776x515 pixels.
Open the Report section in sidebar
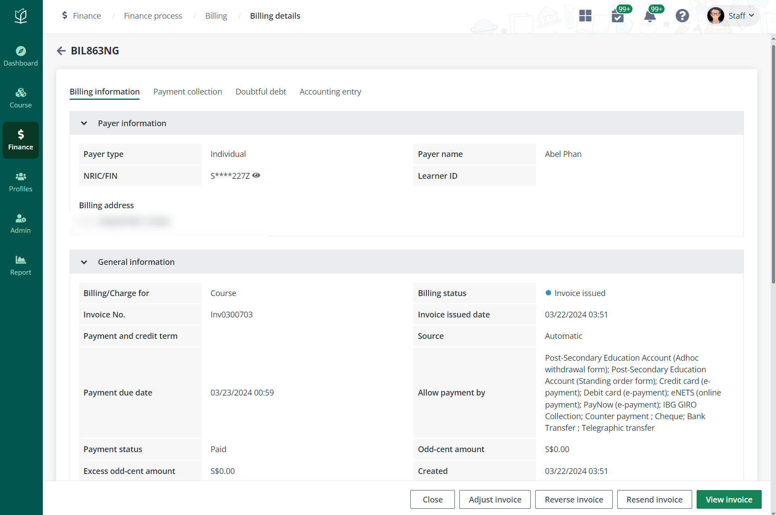coord(21,266)
